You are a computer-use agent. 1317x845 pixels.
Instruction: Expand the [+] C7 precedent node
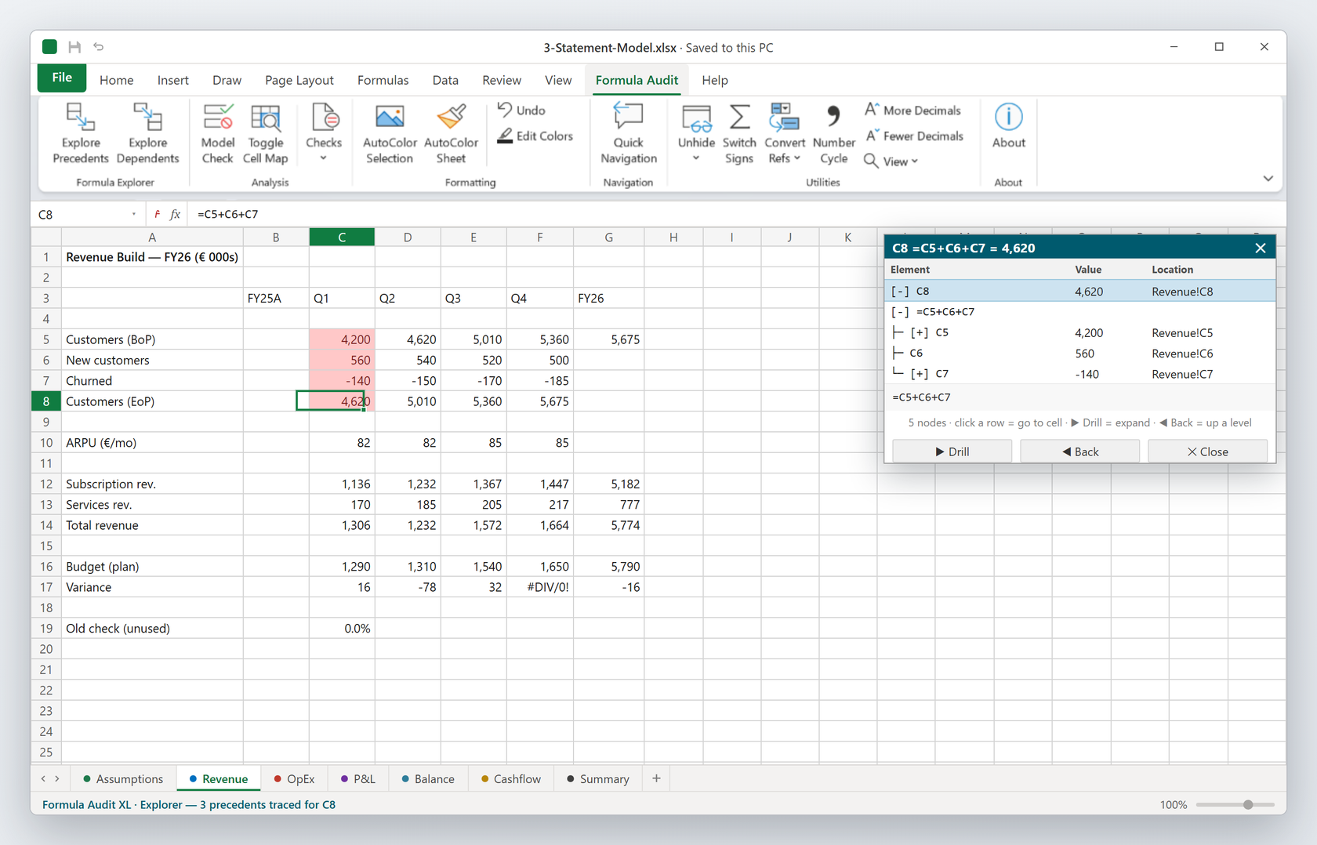click(920, 374)
